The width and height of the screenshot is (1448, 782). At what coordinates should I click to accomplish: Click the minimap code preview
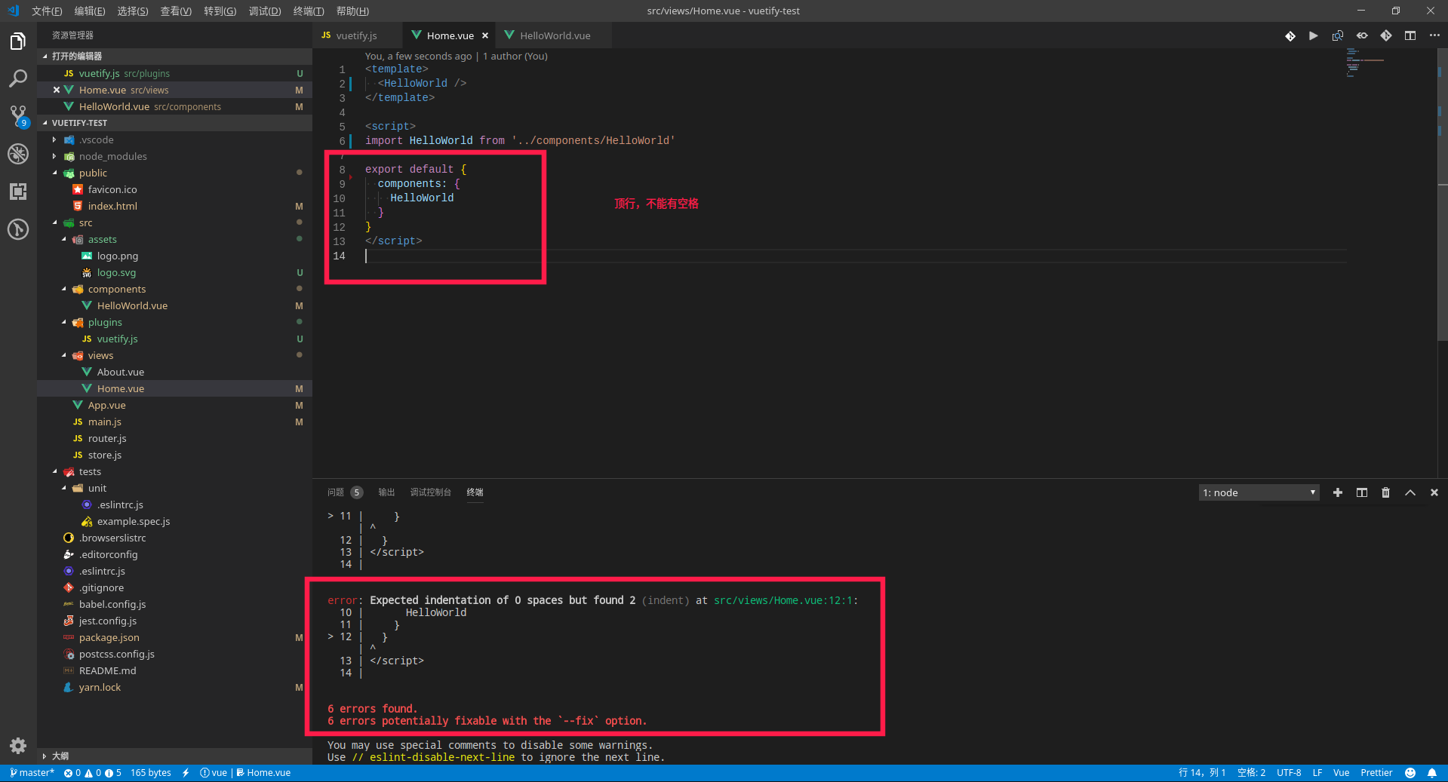click(1365, 63)
